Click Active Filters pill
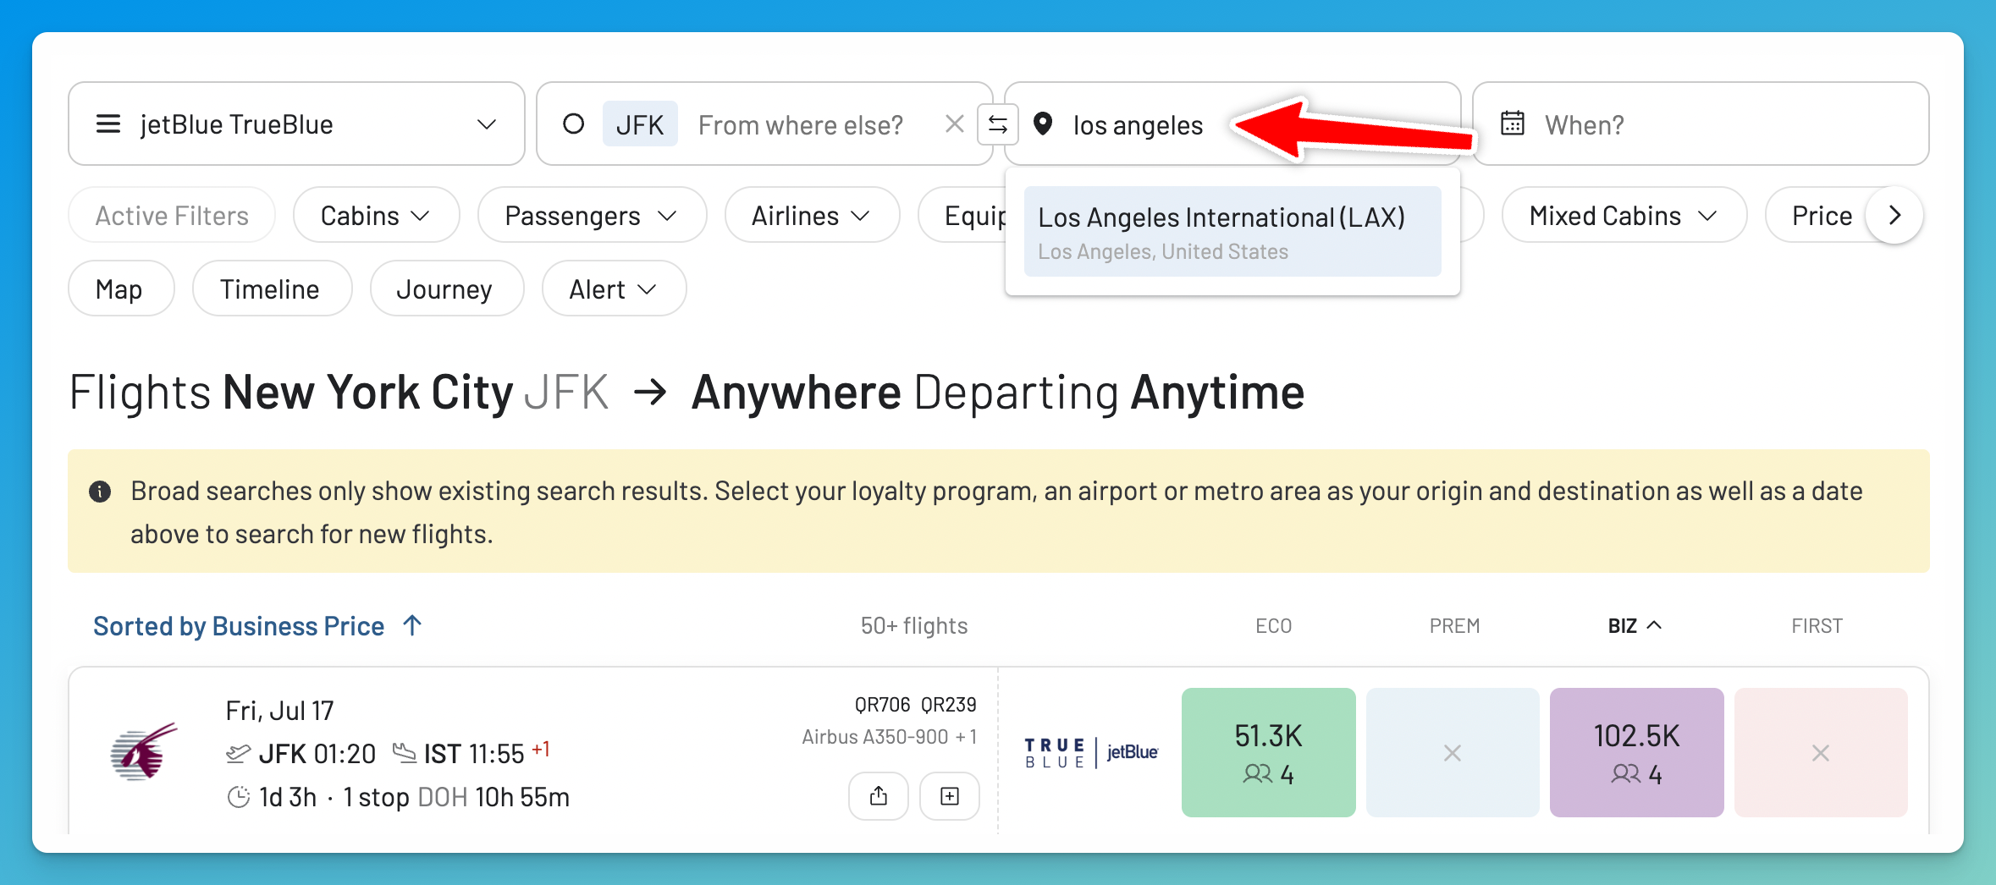 pyautogui.click(x=172, y=216)
